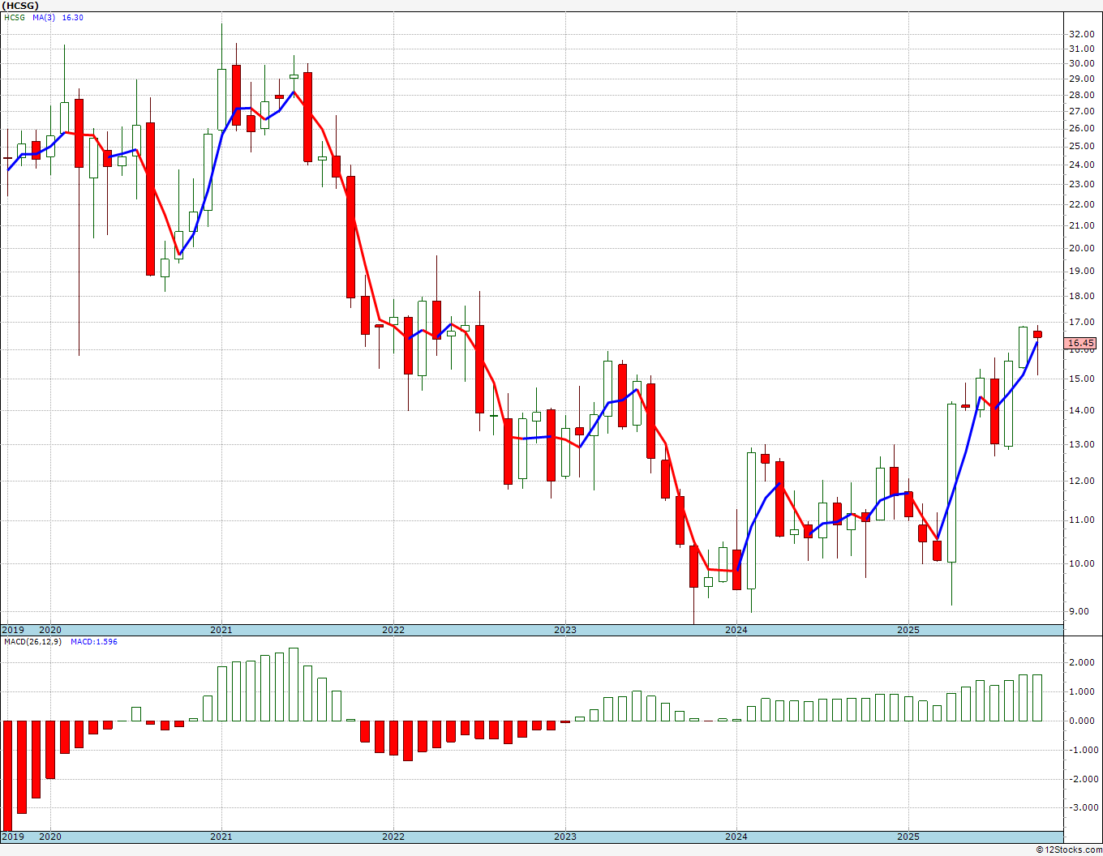Click the -3.000 MACD axis label
This screenshot has height=856, width=1103.
click(x=1081, y=808)
